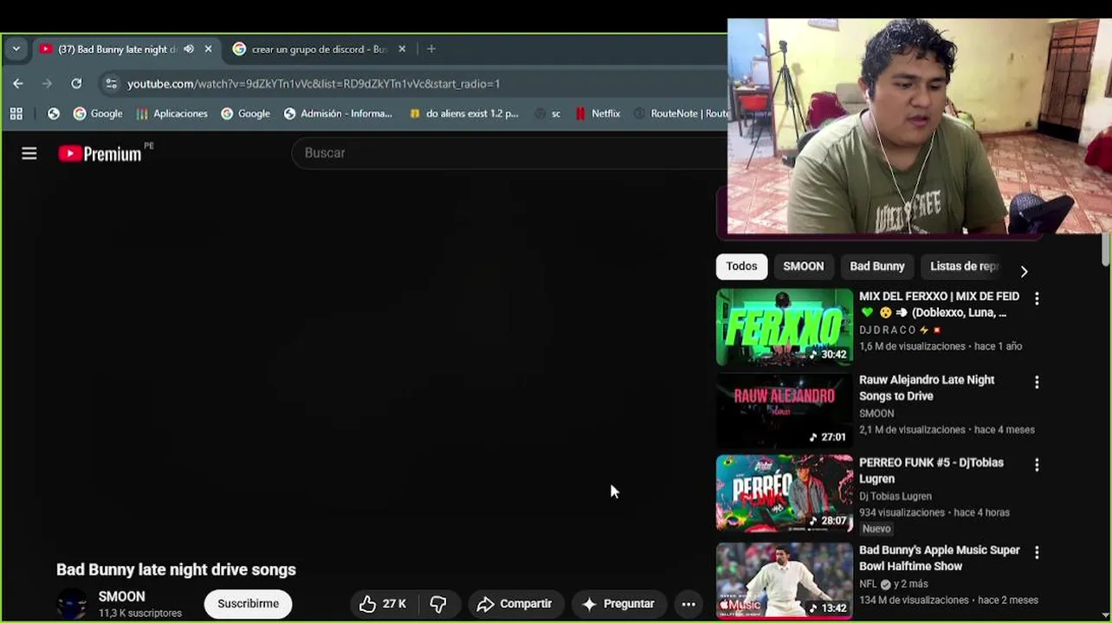Open options menu for Super Bowl Halftime video
Image resolution: width=1112 pixels, height=623 pixels.
click(1037, 552)
